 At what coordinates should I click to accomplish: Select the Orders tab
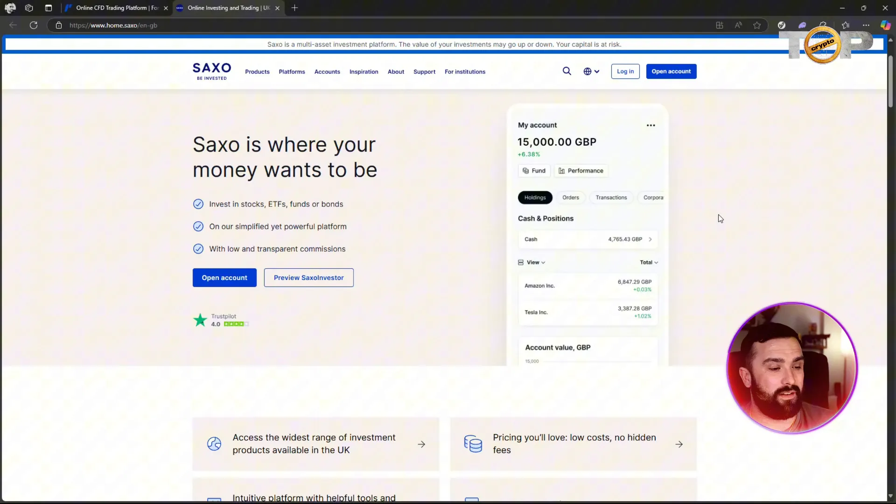(x=570, y=198)
